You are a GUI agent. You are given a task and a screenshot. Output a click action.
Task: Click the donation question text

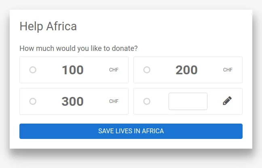coord(78,48)
